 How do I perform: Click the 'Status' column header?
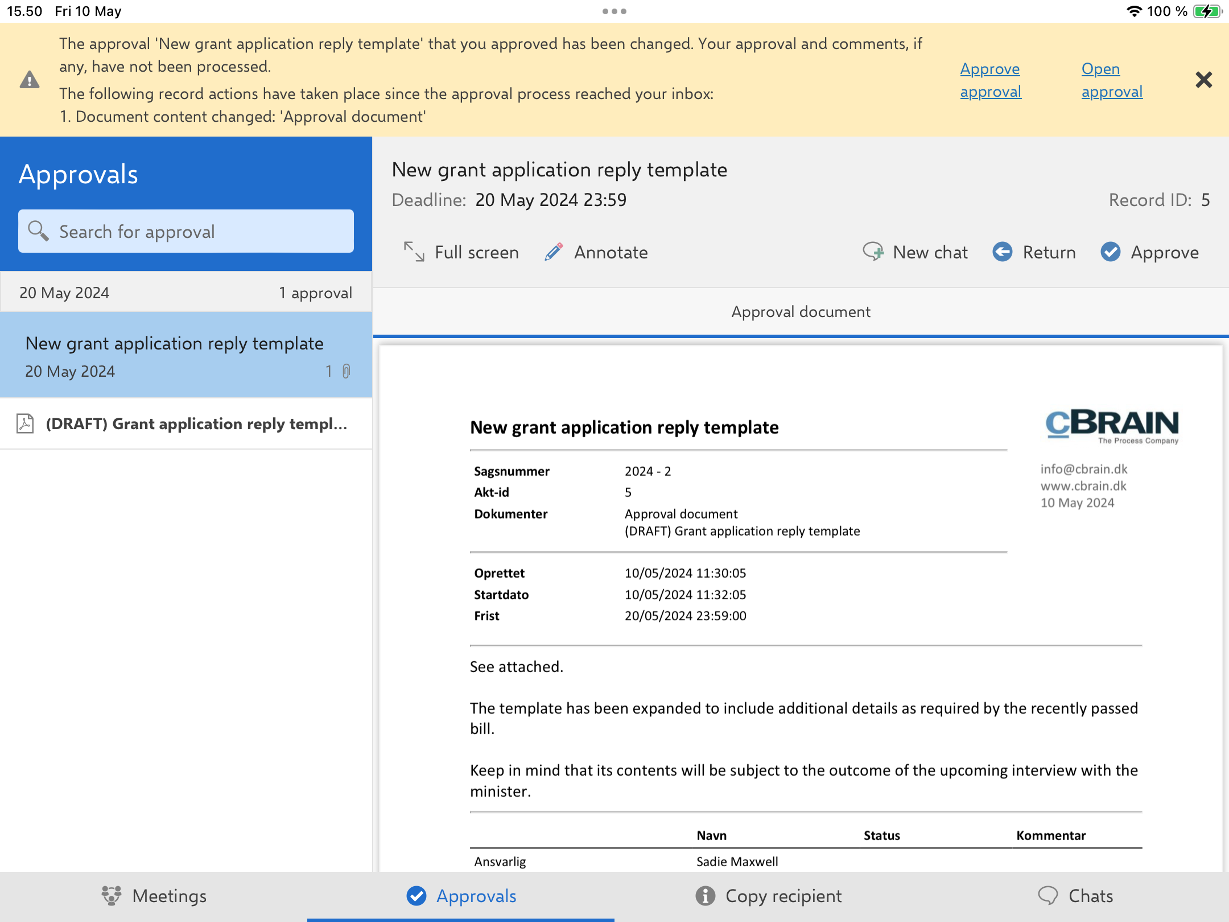(882, 835)
